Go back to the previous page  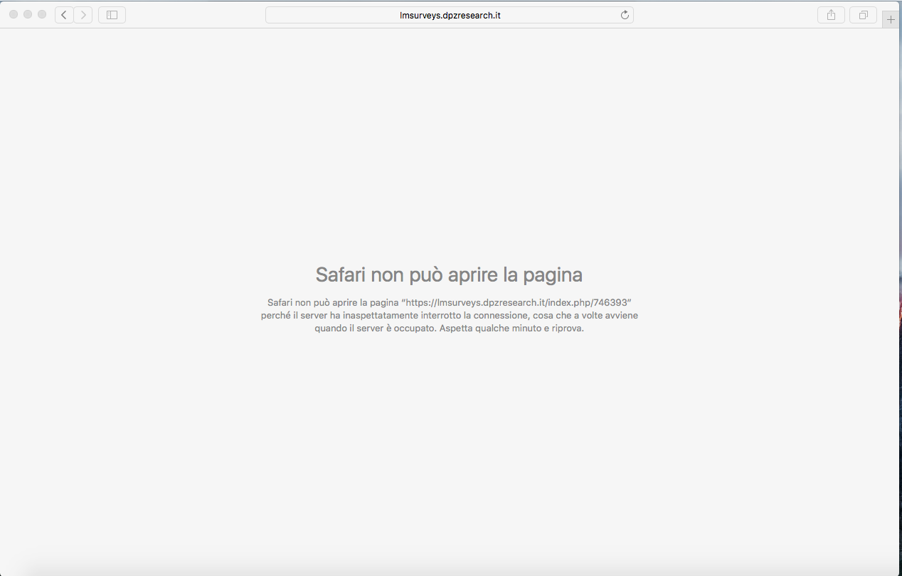[x=64, y=15]
